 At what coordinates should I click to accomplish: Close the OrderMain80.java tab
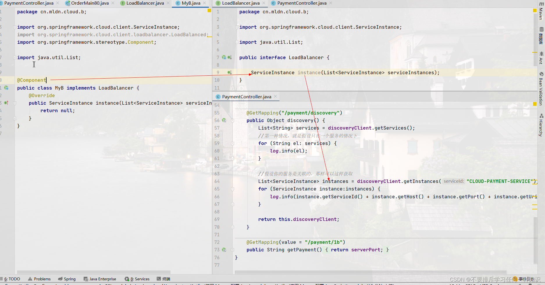[x=113, y=3]
